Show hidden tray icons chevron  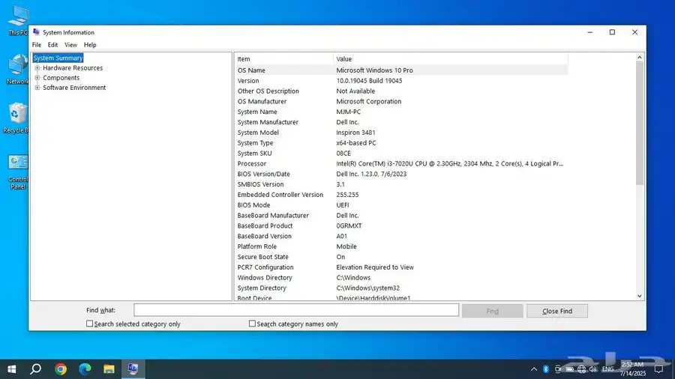click(534, 369)
